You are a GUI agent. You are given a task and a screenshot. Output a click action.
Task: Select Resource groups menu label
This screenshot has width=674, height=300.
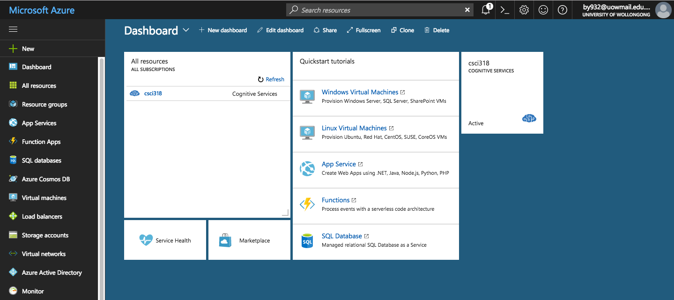click(44, 104)
